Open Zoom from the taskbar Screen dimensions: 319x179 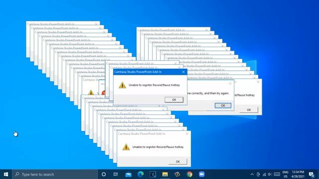[x=201, y=174]
